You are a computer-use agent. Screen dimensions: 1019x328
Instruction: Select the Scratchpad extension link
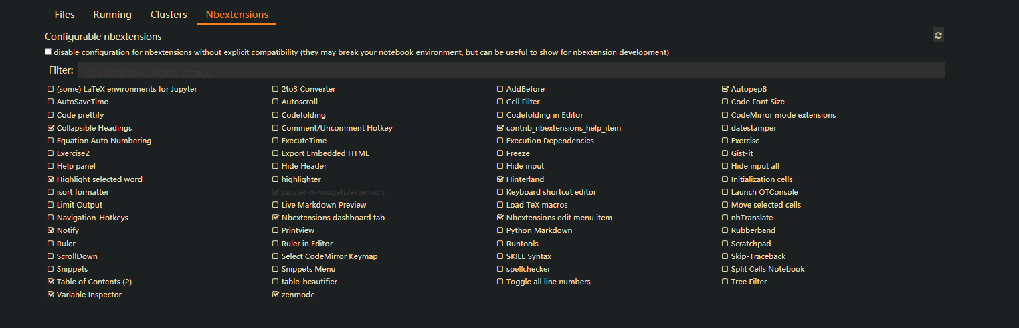pos(751,244)
